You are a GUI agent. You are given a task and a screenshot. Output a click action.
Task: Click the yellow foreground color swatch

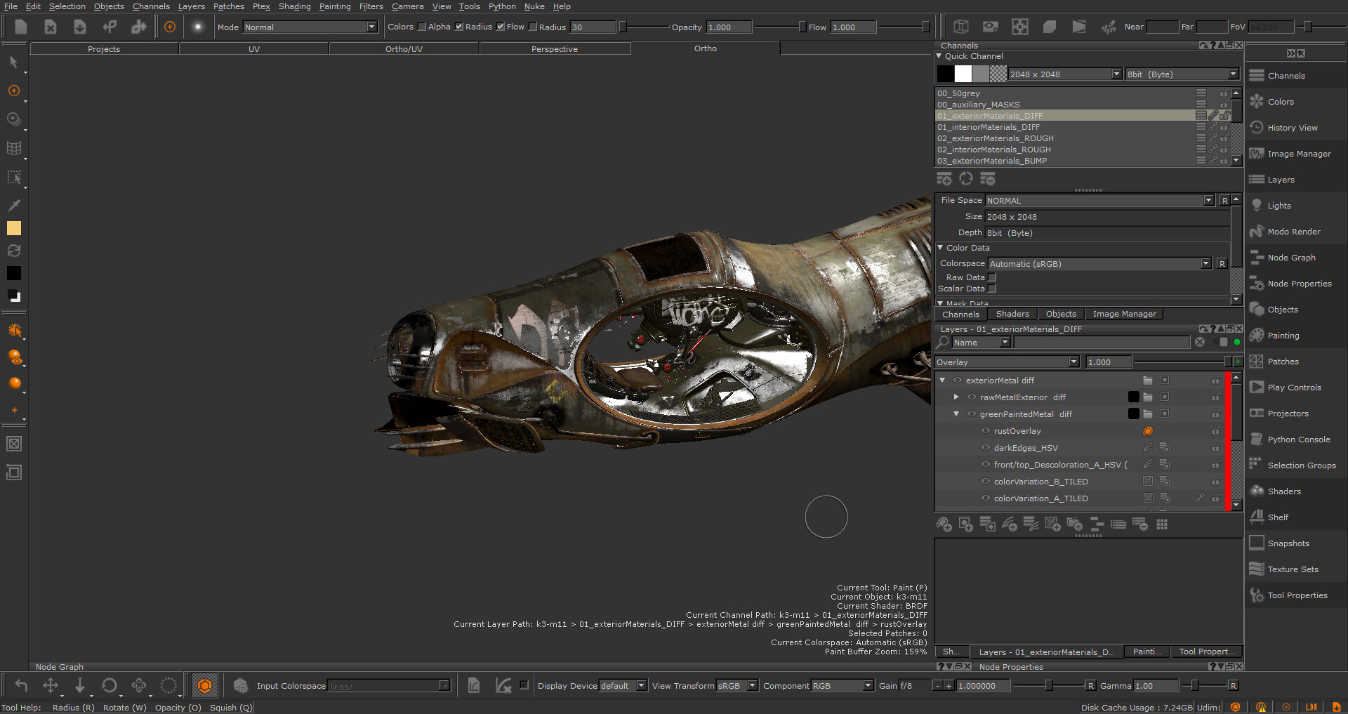(x=14, y=228)
